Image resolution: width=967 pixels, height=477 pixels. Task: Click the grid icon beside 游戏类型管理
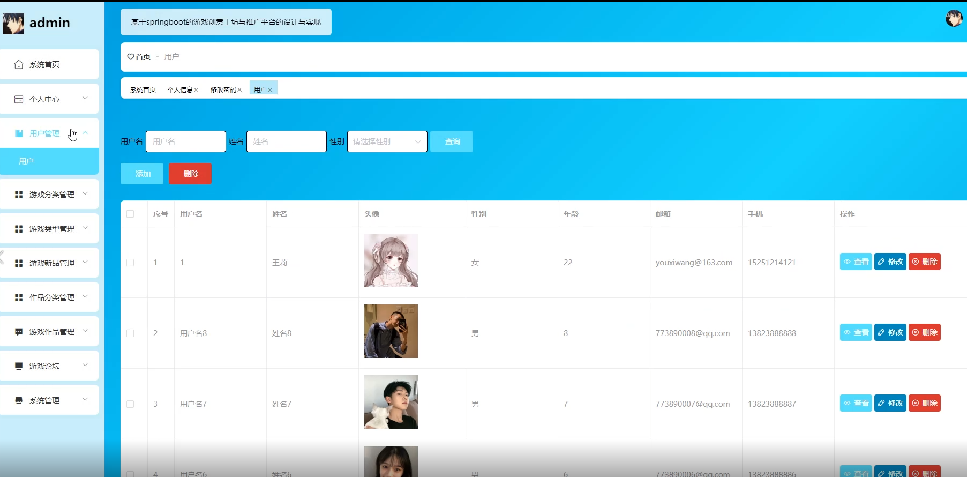tap(19, 229)
